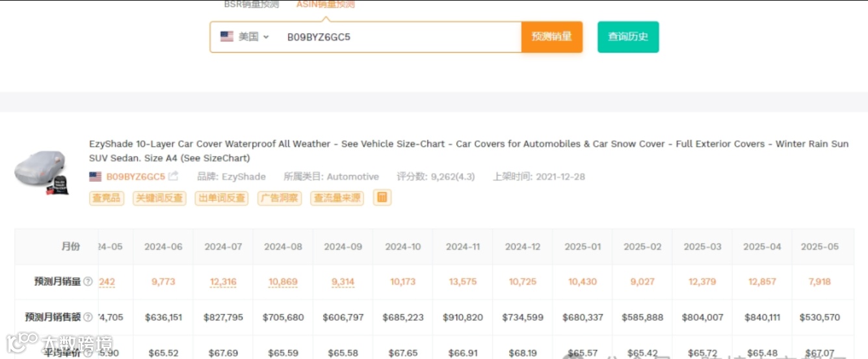The height and width of the screenshot is (359, 868).
Task: Open the car cover product thumbnail
Action: [42, 172]
